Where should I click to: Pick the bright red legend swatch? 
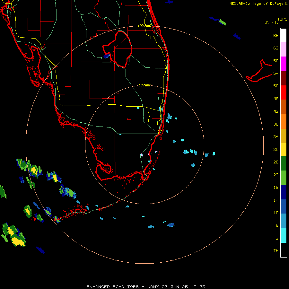click(284, 92)
